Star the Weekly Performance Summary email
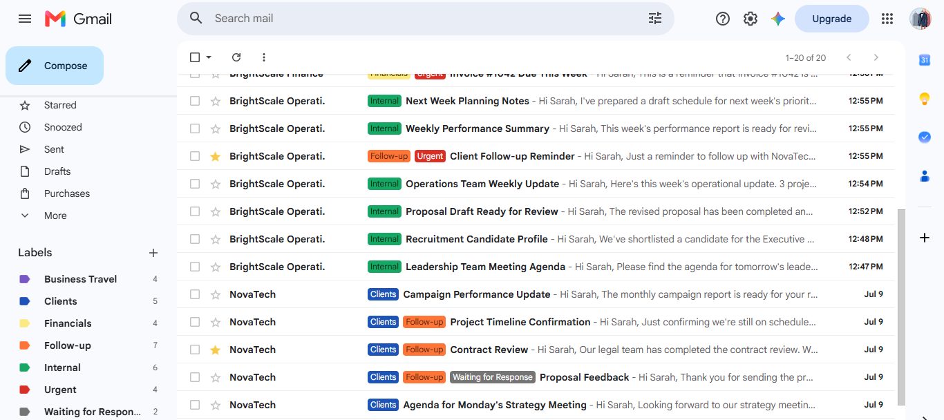 [215, 128]
